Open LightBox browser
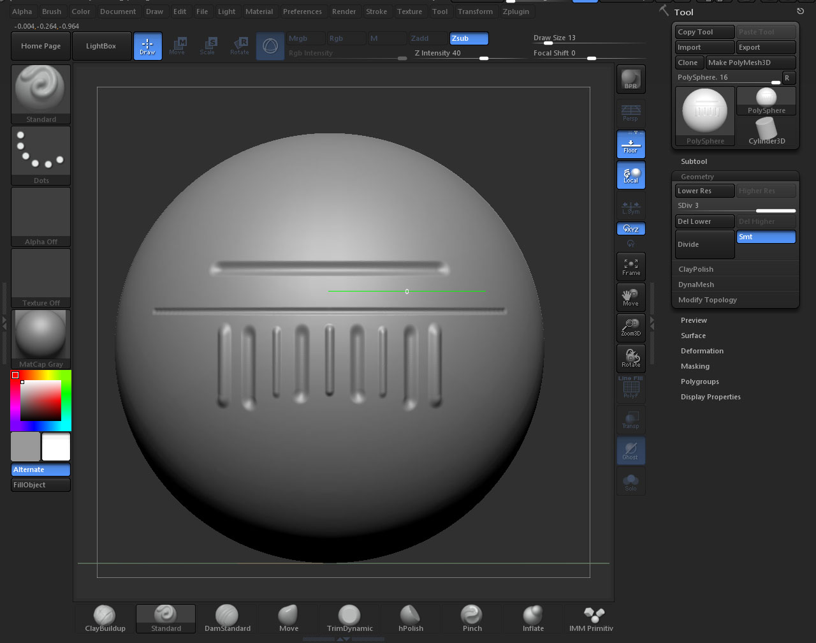The width and height of the screenshot is (816, 643). click(x=101, y=46)
